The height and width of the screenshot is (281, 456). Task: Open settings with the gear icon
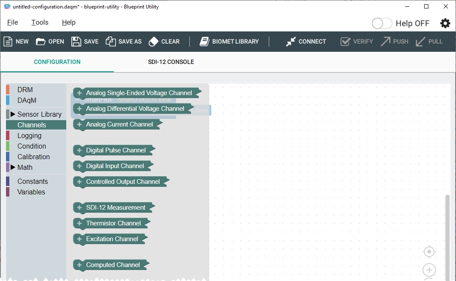point(445,23)
